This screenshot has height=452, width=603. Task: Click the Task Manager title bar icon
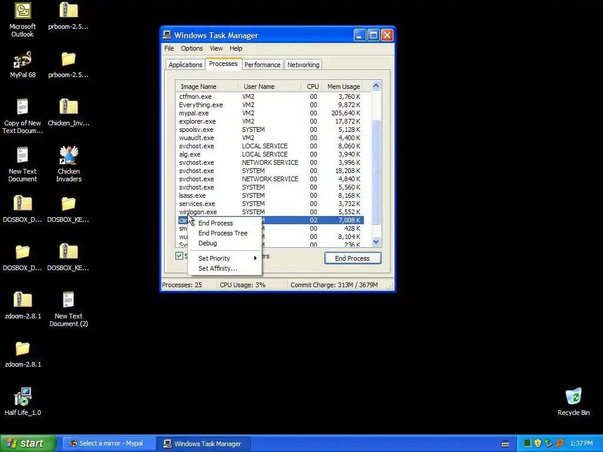pos(167,35)
